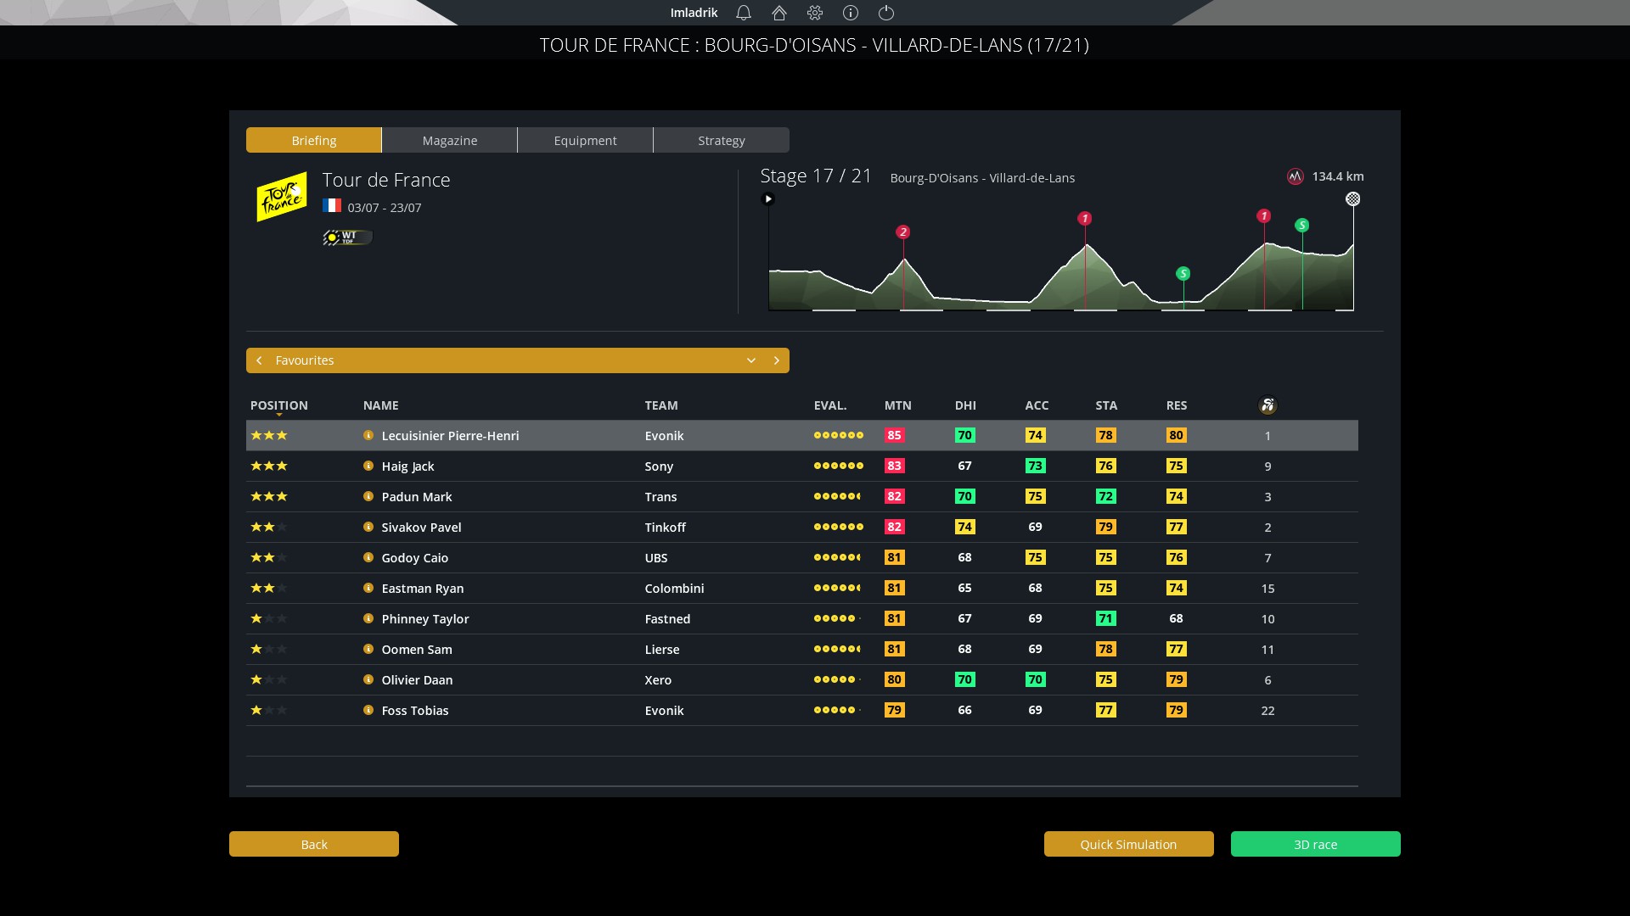Open settings gear icon
The height and width of the screenshot is (916, 1630).
tap(815, 13)
